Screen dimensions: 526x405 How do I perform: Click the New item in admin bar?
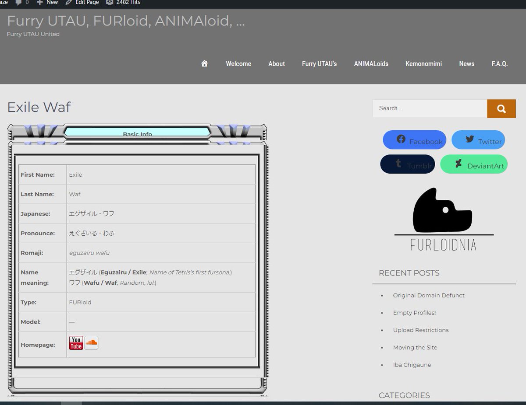tap(47, 2)
